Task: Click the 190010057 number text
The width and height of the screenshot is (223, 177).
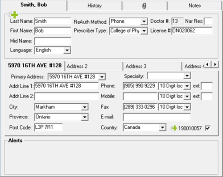Action: click(x=190, y=128)
